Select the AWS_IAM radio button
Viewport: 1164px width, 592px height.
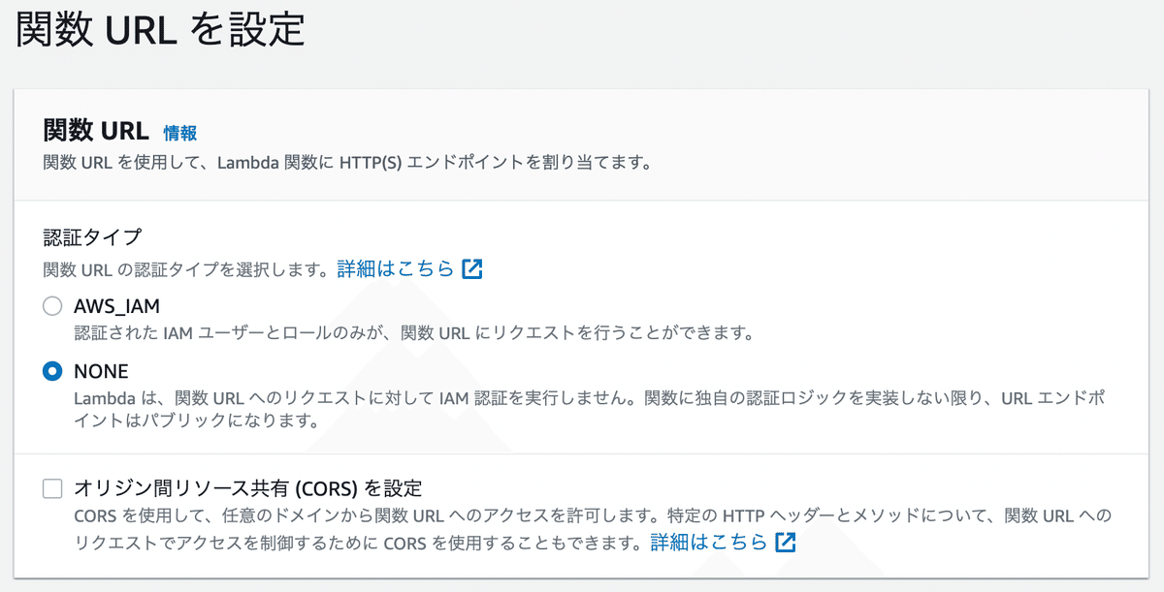[52, 307]
